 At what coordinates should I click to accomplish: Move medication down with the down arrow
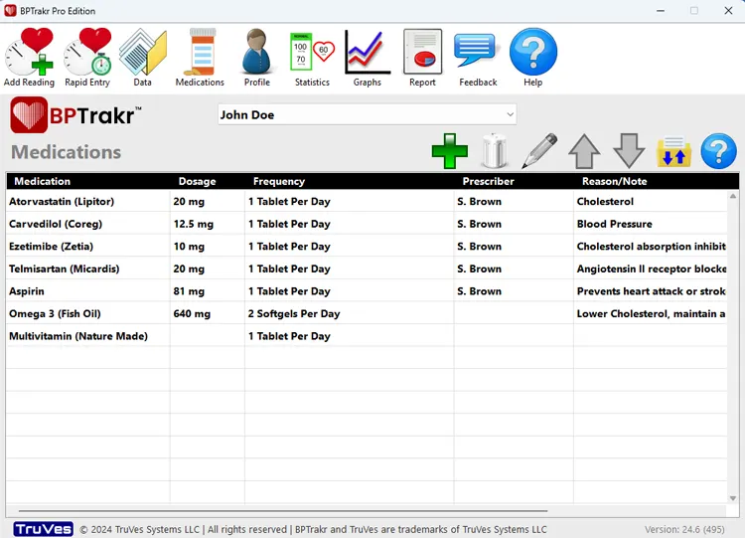(x=629, y=151)
